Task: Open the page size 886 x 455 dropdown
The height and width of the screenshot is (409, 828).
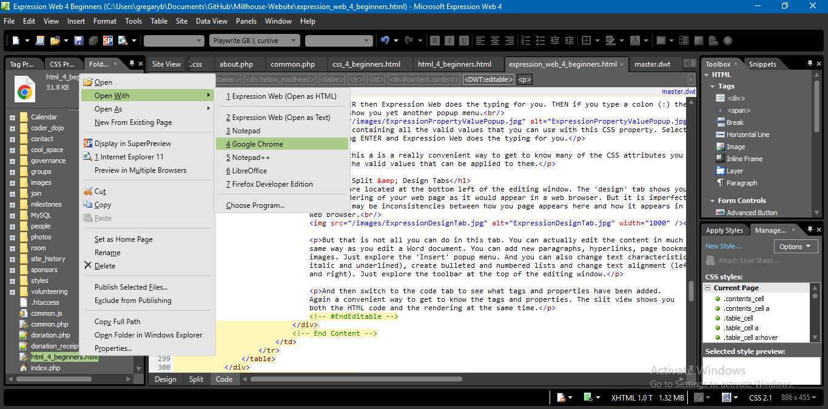Action: (800, 397)
